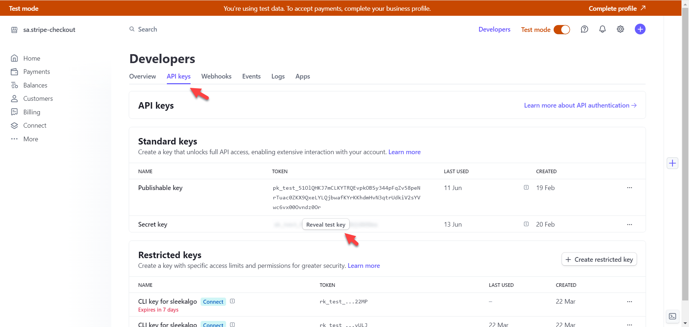Screen dimensions: 689x327
Task: Toggle the Test mode switch
Action: point(562,29)
